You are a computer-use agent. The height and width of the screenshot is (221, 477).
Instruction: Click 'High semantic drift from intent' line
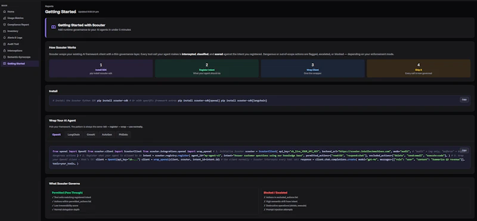pyautogui.click(x=280, y=201)
